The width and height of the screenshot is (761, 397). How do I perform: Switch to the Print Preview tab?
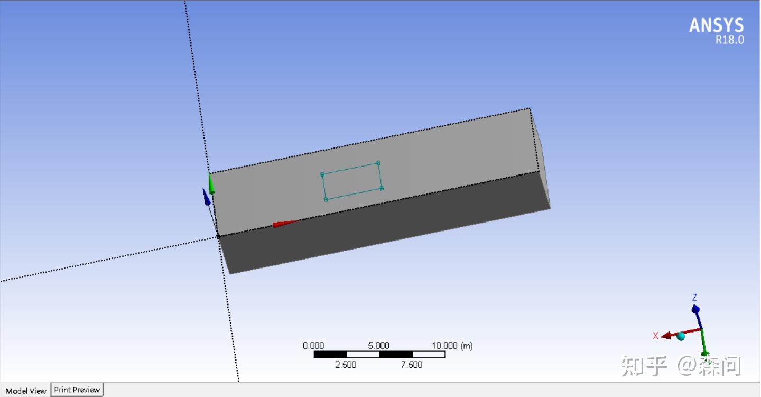click(x=77, y=390)
